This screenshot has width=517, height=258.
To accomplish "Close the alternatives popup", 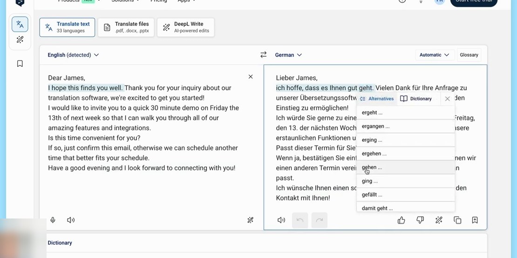I will (447, 99).
